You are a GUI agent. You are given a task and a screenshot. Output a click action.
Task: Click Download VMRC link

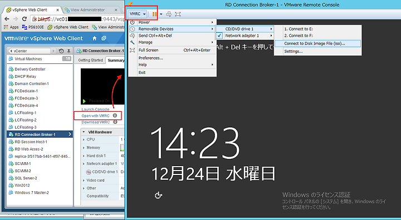point(96,122)
